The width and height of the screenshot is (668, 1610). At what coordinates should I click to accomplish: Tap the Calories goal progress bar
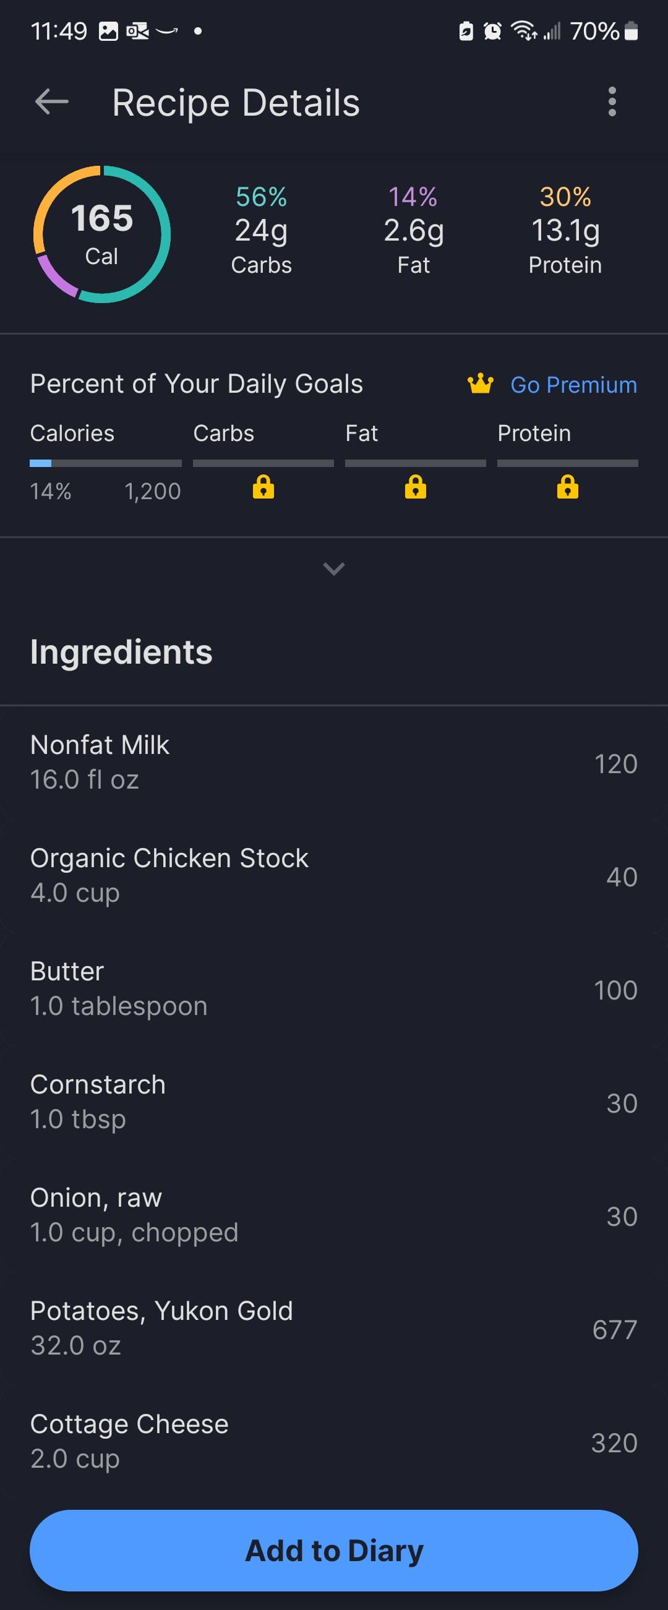tap(106, 463)
